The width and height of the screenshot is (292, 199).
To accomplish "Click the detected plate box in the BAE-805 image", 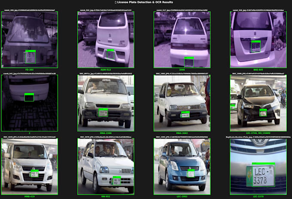I will 255,47.
